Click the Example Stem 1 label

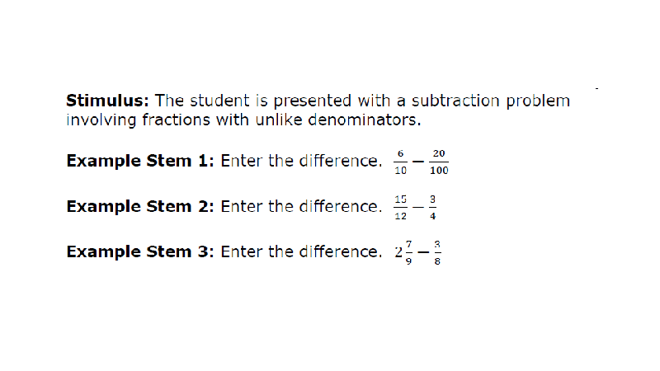coord(140,161)
